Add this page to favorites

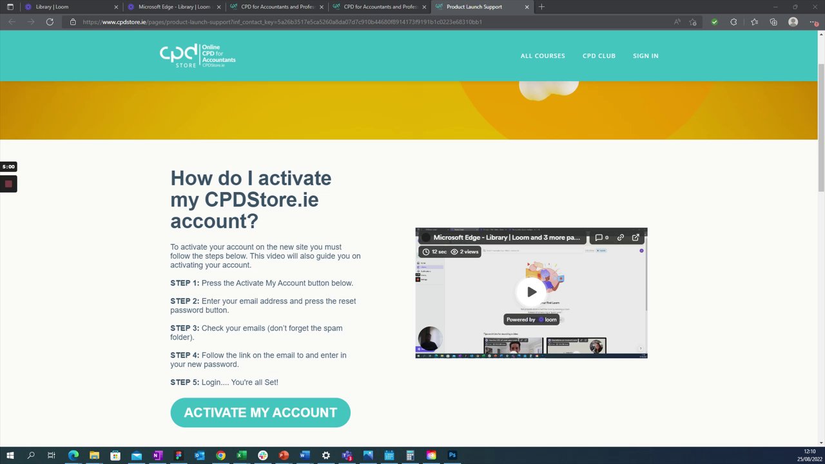point(693,22)
